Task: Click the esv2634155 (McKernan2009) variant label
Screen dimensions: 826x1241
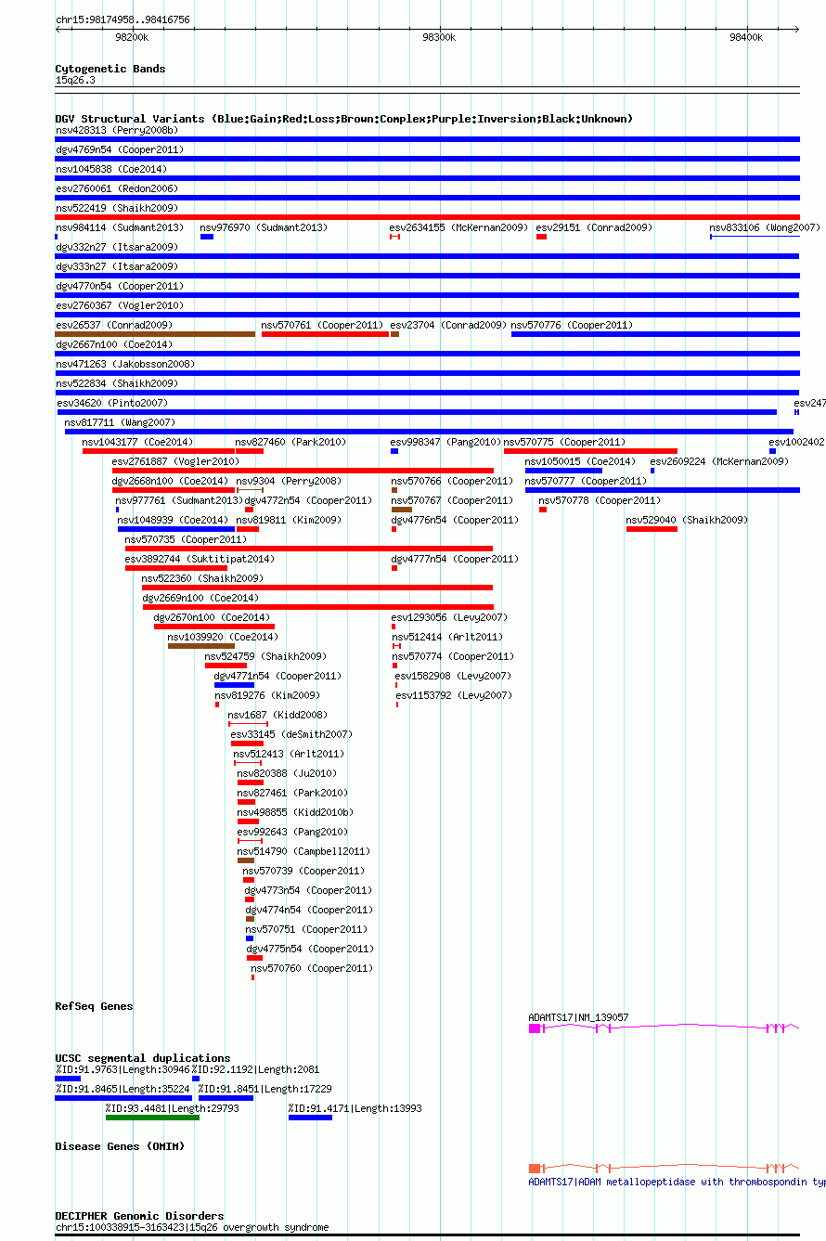Action: (x=458, y=227)
